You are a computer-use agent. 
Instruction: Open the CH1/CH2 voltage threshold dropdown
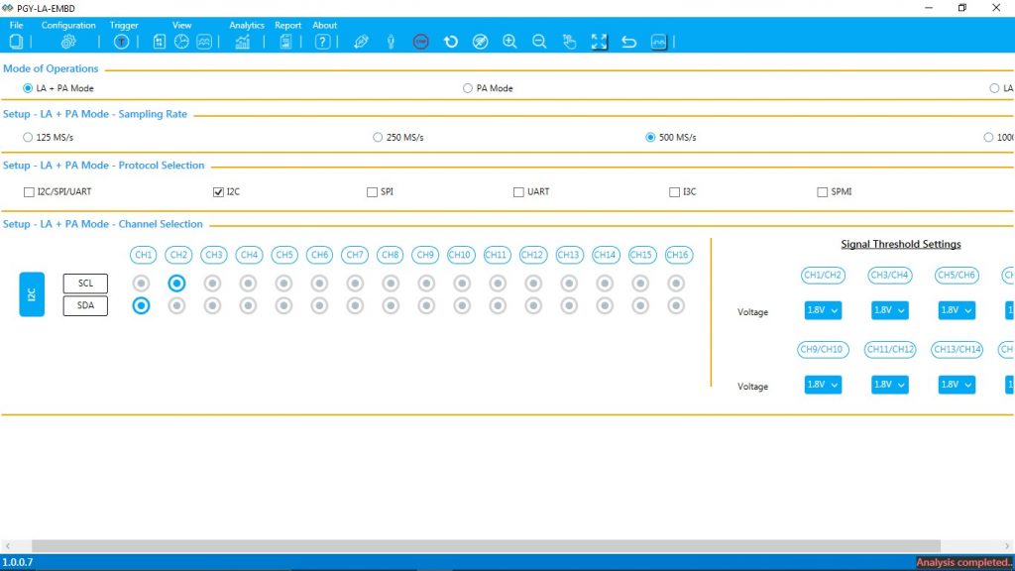822,310
